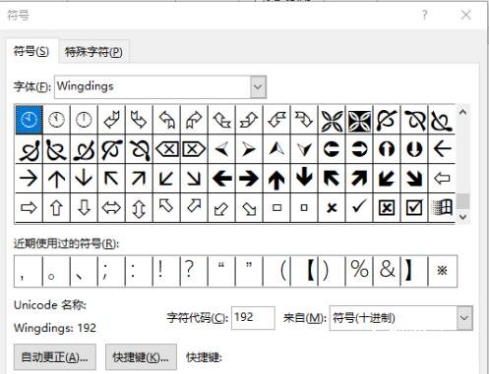The width and height of the screenshot is (489, 374).
Task: Select the ampersand from recently used symbols
Action: [387, 270]
